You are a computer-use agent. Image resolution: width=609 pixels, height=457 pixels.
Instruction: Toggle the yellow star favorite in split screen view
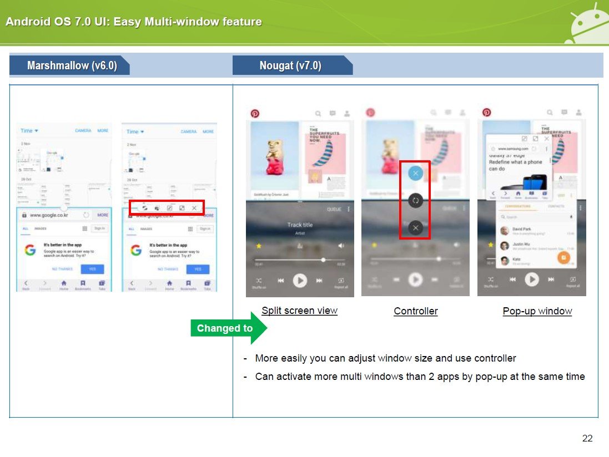coord(258,245)
